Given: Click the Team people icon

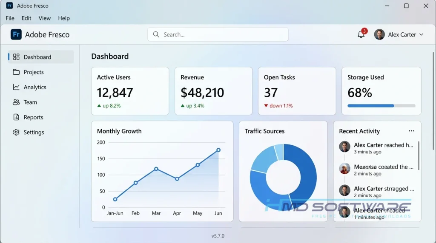Looking at the screenshot, I should pos(16,102).
